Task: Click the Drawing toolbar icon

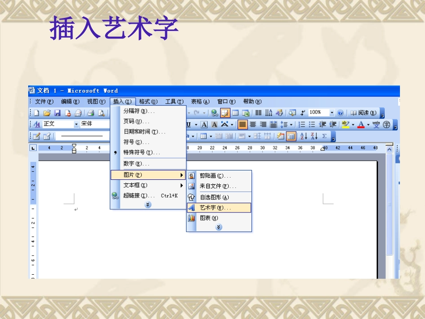Action: click(x=279, y=113)
